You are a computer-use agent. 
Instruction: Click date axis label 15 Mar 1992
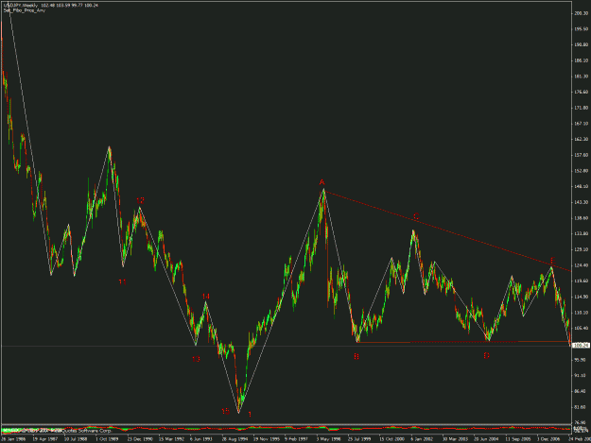pos(171,439)
